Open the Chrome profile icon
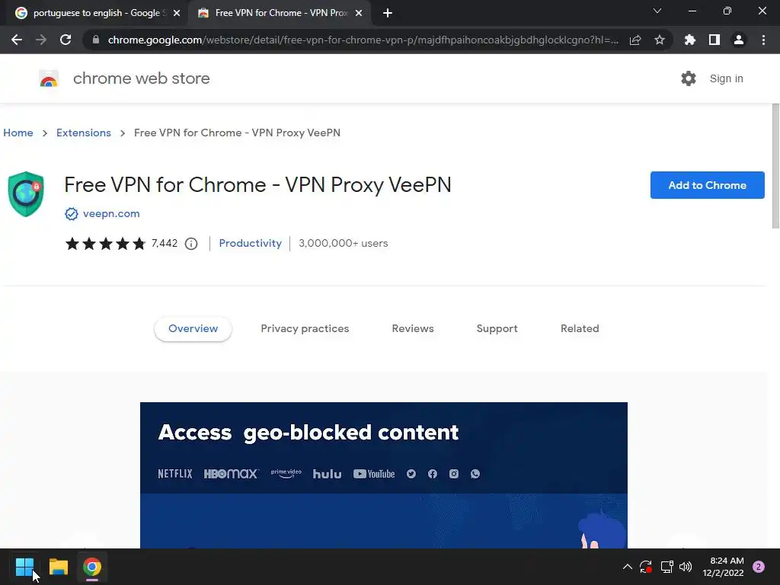 coord(739,40)
